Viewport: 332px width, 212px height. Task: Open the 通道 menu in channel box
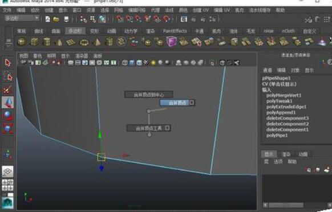coord(267,70)
